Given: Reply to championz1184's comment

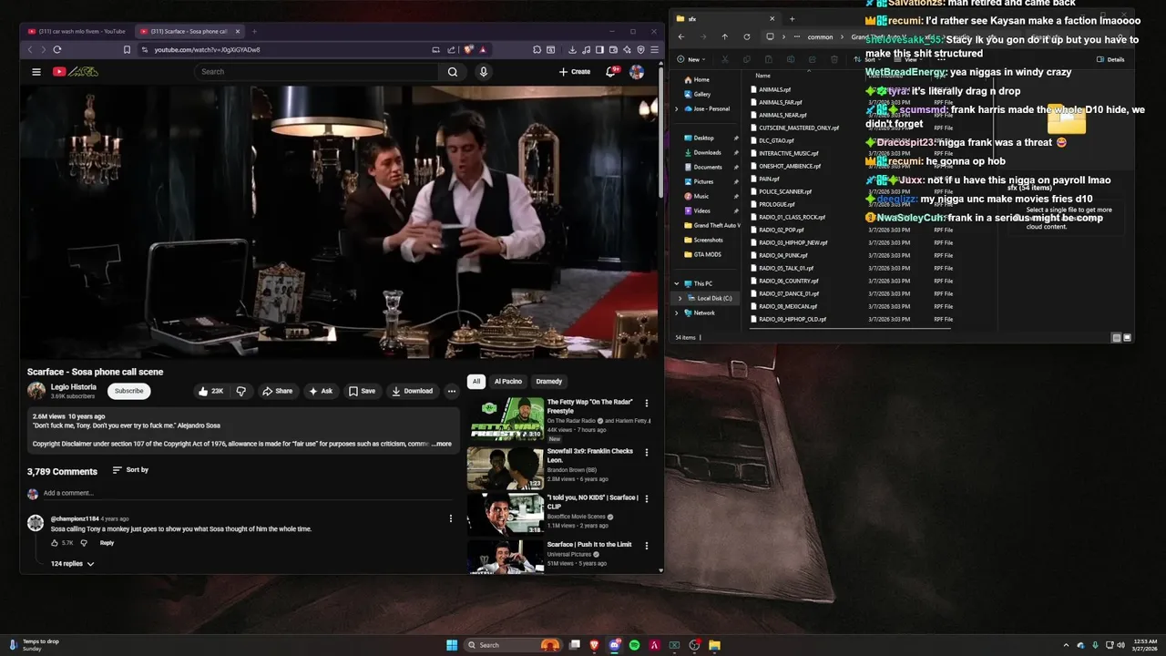Looking at the screenshot, I should 107,543.
